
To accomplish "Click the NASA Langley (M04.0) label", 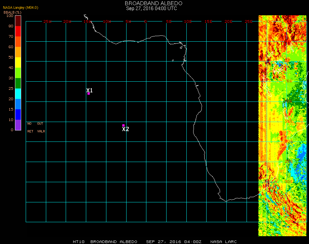I will tap(20, 7).
